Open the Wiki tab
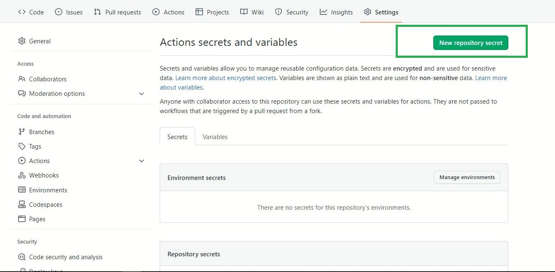555x272 pixels. pos(252,12)
